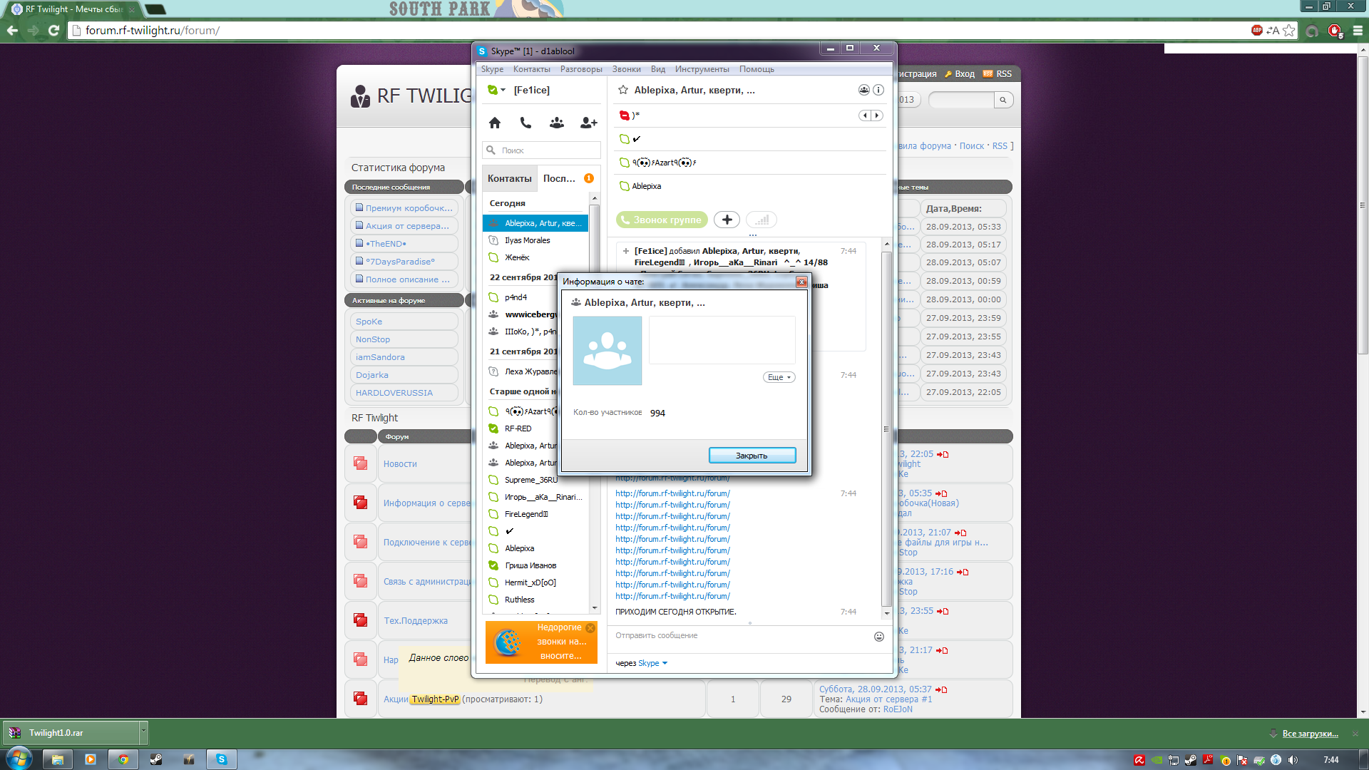Screen dimensions: 1369x770
Task: Open the Skype status dropdown beside [Fe1ice]
Action: click(496, 90)
